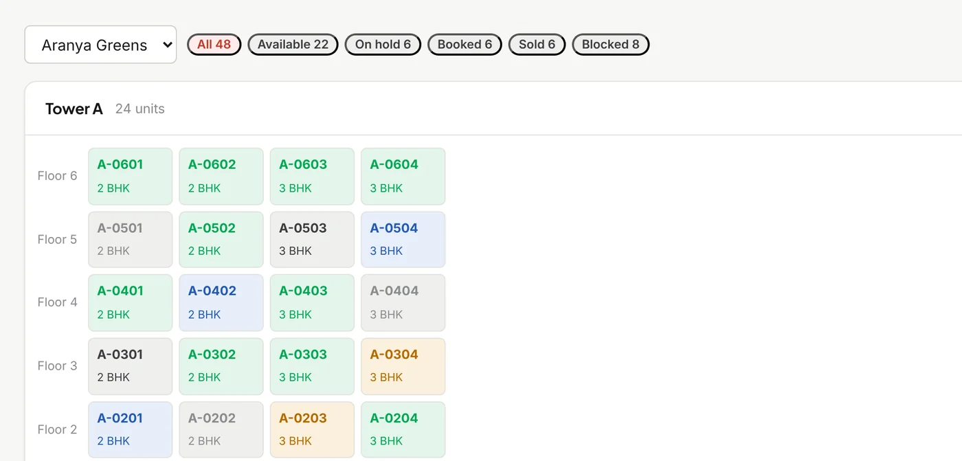Click the Floor 5 row label

tap(57, 240)
